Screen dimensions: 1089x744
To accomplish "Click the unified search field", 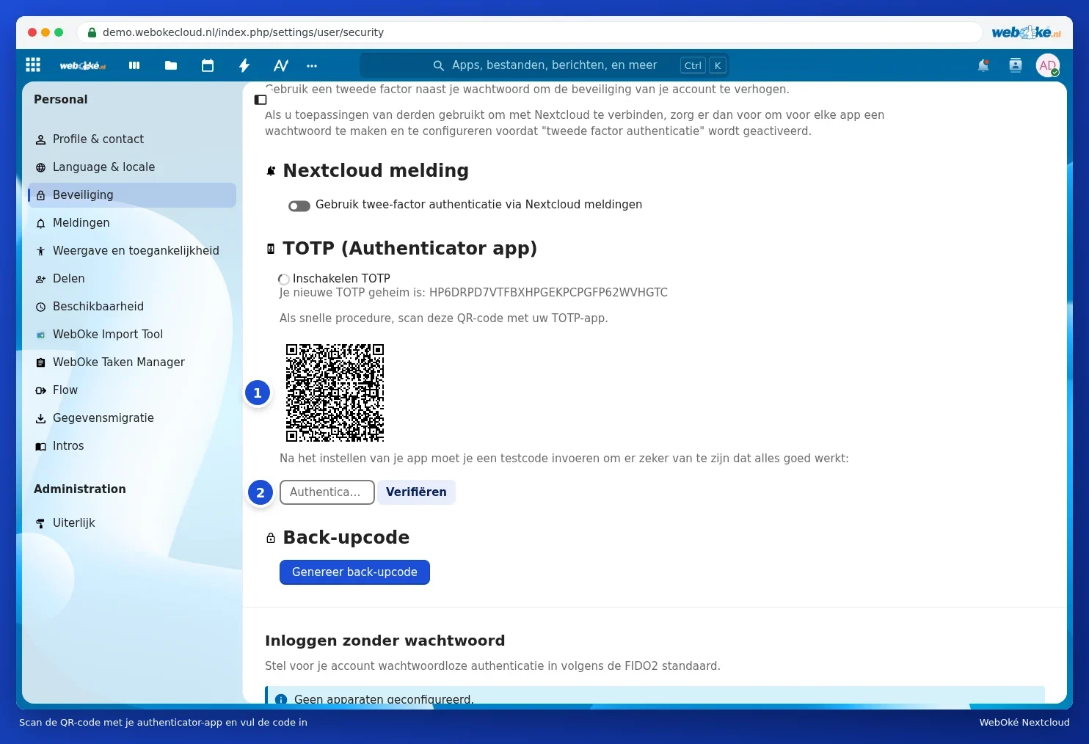I will click(x=544, y=65).
